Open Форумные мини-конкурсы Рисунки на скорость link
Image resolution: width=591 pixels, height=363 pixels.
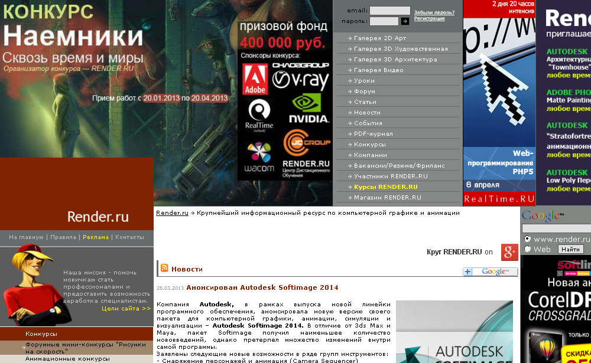tap(86, 348)
